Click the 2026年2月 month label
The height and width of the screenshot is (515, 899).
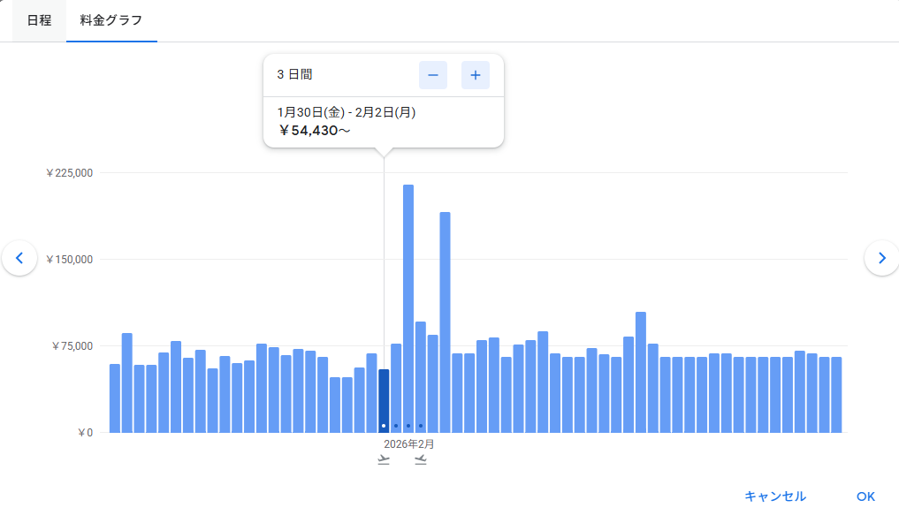click(408, 444)
